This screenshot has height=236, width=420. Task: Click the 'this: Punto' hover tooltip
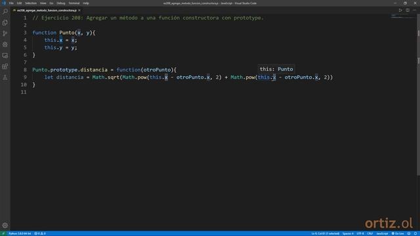[x=276, y=69]
